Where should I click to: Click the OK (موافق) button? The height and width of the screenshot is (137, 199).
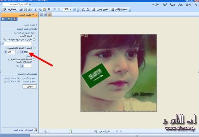point(30,86)
